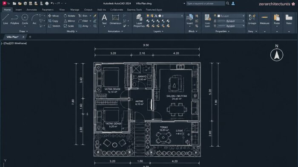298x167 pixels.
Task: Open the Groups tool
Action: [252, 19]
